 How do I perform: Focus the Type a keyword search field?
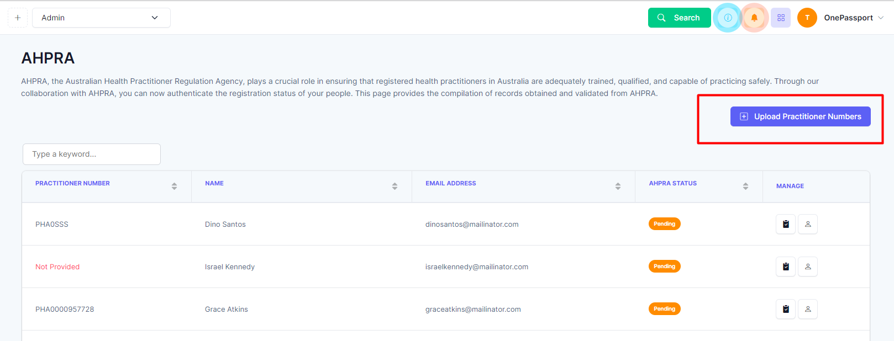pyautogui.click(x=92, y=154)
